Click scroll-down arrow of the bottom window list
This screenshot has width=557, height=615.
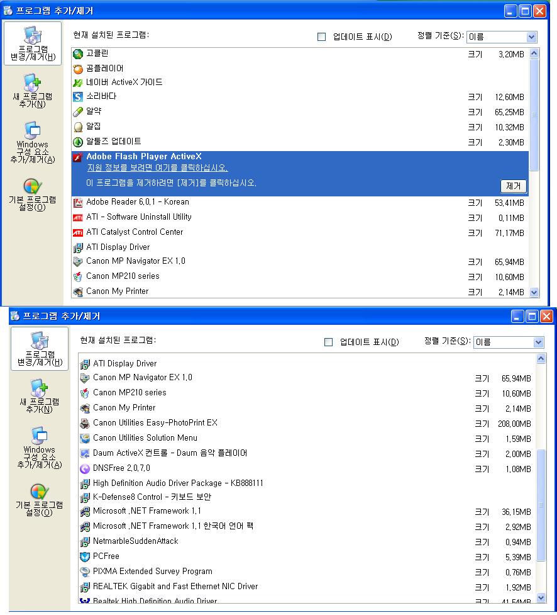[541, 598]
